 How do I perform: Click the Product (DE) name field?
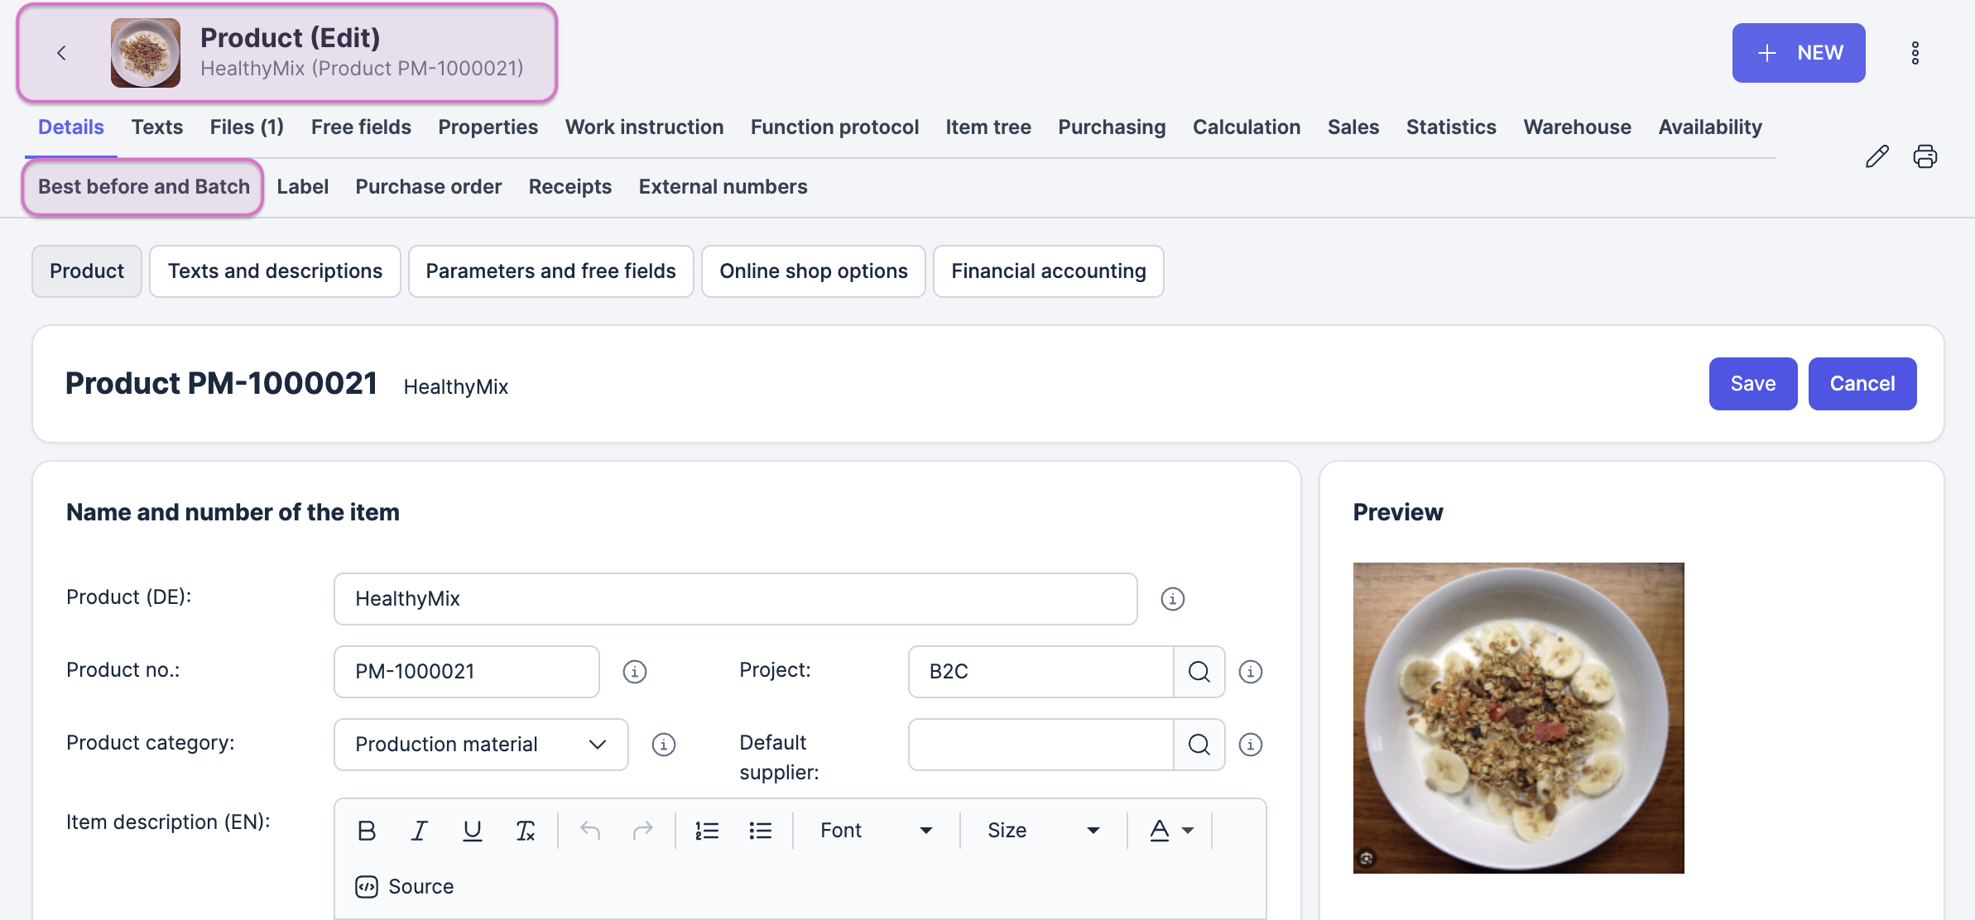coord(735,599)
